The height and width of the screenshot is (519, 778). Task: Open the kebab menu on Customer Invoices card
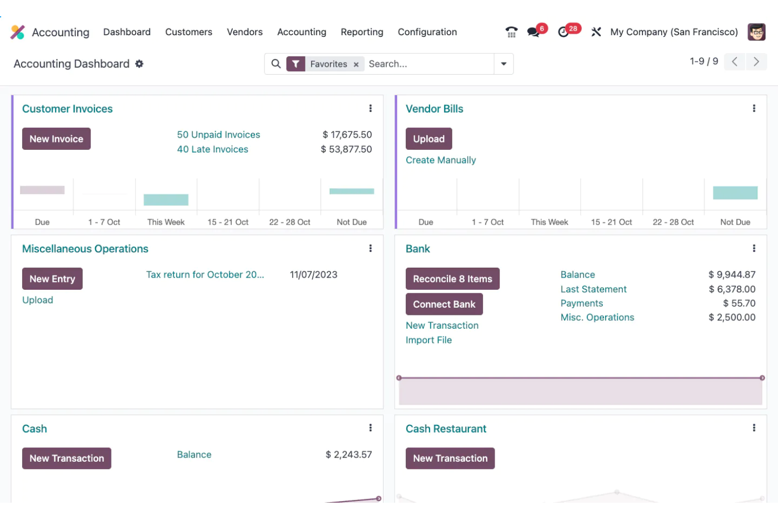[x=371, y=108]
